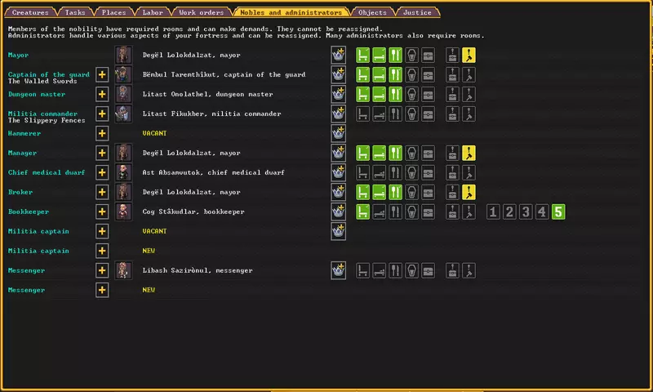Assign a Hammerer using the plus button

click(x=102, y=133)
